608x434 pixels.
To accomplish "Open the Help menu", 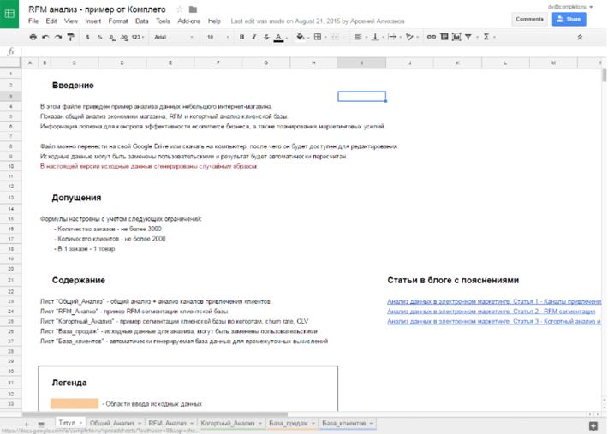I will [214, 21].
